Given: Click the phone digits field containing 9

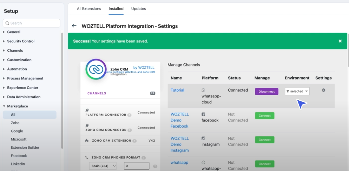Looking at the screenshot, I should pyautogui.click(x=137, y=166).
